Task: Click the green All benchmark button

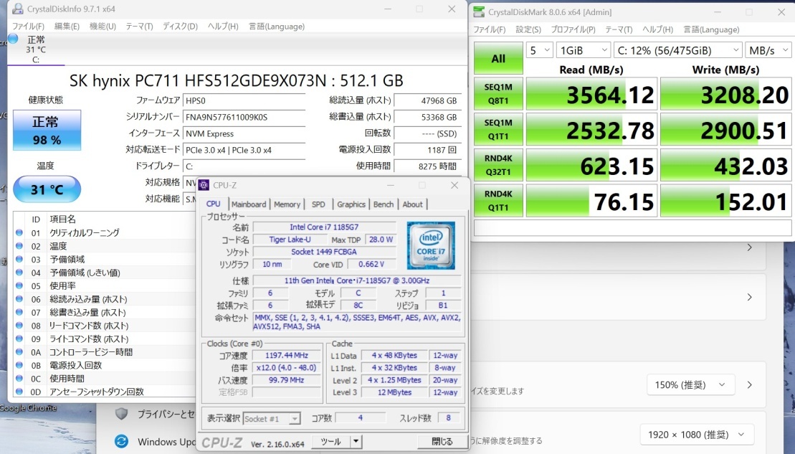Action: coord(498,59)
